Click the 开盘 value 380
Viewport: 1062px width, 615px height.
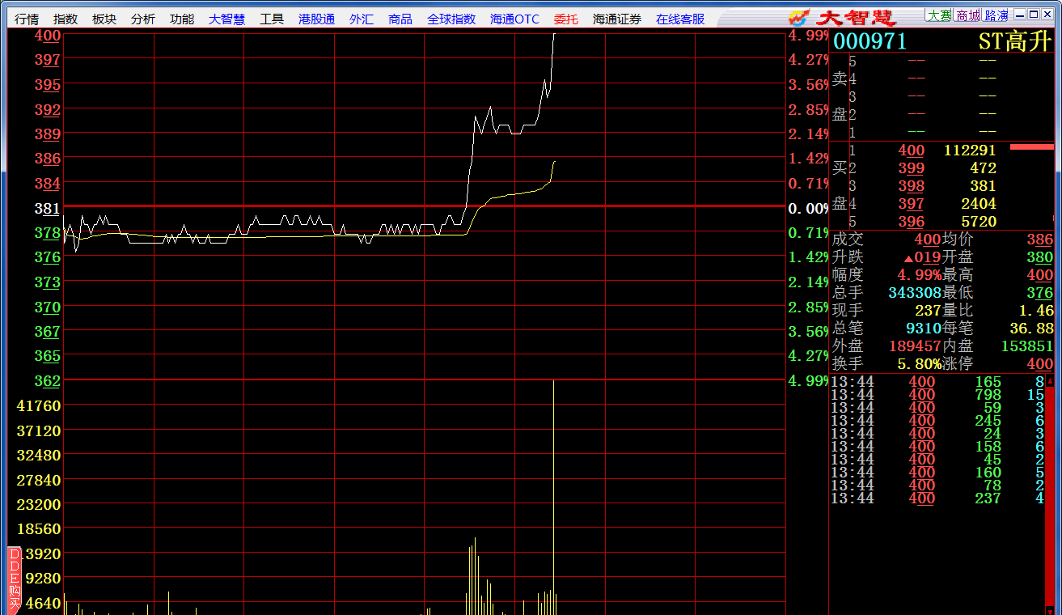point(1039,257)
